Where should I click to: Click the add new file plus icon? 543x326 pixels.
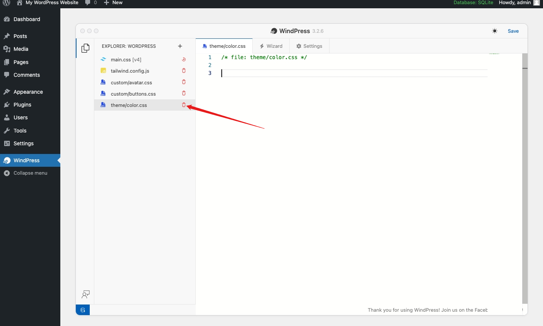coord(180,46)
